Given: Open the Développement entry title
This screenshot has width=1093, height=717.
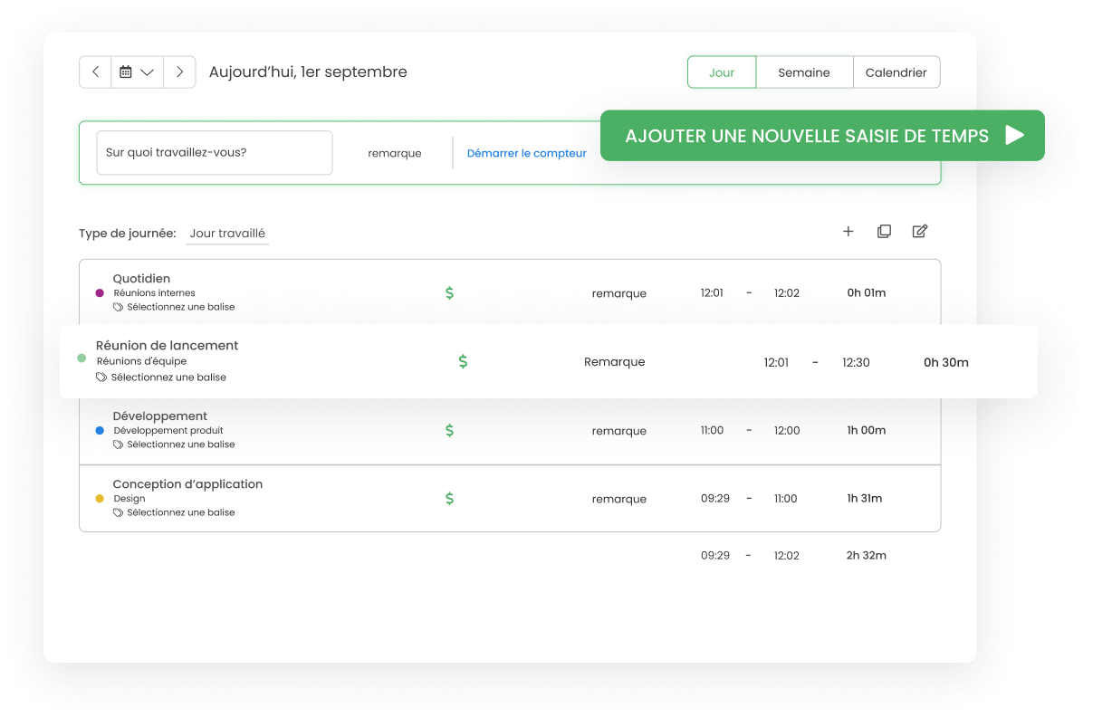Looking at the screenshot, I should 160,416.
